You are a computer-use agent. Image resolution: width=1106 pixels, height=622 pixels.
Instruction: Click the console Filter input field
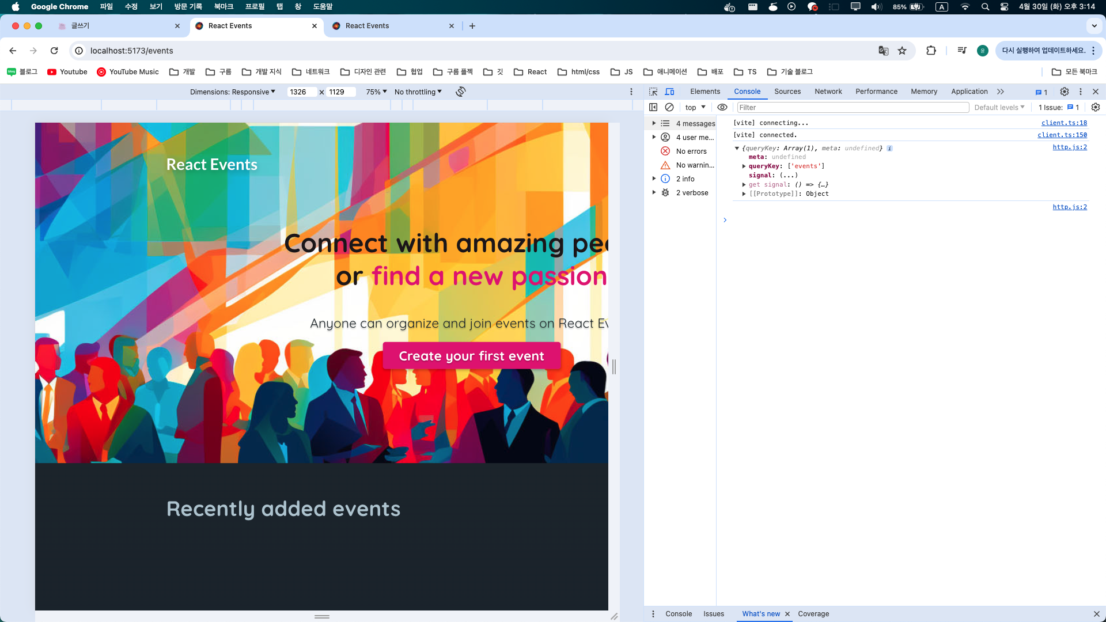(x=853, y=107)
